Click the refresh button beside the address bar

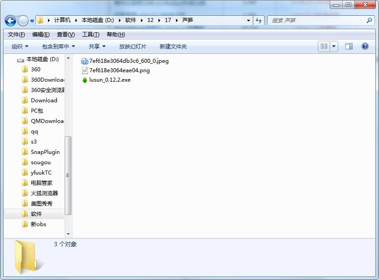point(259,21)
